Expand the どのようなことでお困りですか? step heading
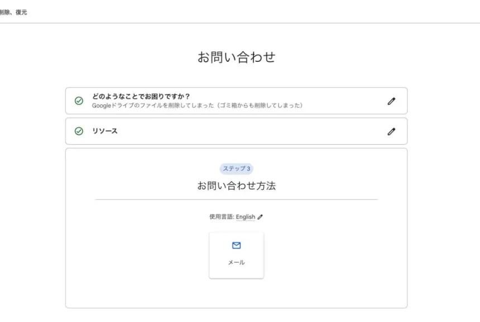 [x=141, y=96]
